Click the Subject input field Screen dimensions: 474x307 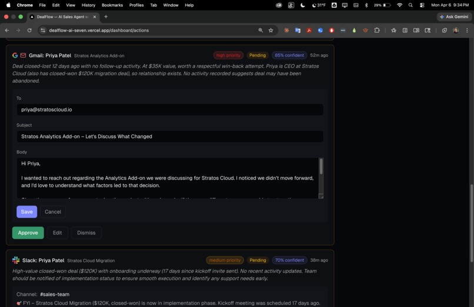(x=170, y=136)
